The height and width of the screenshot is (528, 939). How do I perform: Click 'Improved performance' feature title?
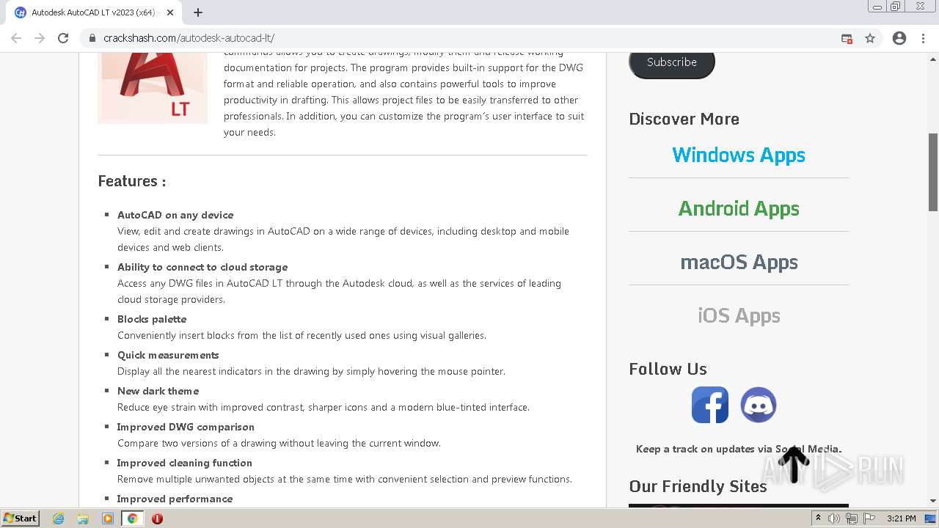[175, 499]
